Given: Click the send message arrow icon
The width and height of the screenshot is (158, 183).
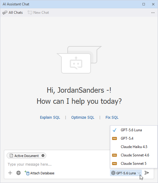Looking at the screenshot, I should [147, 173].
